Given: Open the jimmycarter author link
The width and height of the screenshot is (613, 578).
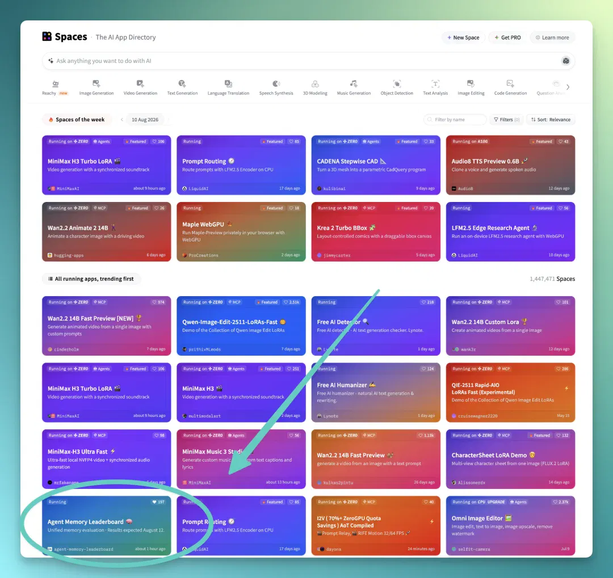Looking at the screenshot, I should pyautogui.click(x=334, y=255).
